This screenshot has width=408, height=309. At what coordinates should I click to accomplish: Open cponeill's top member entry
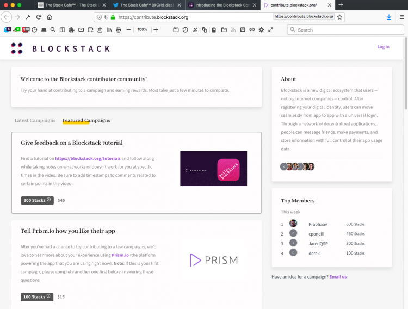[x=317, y=234]
